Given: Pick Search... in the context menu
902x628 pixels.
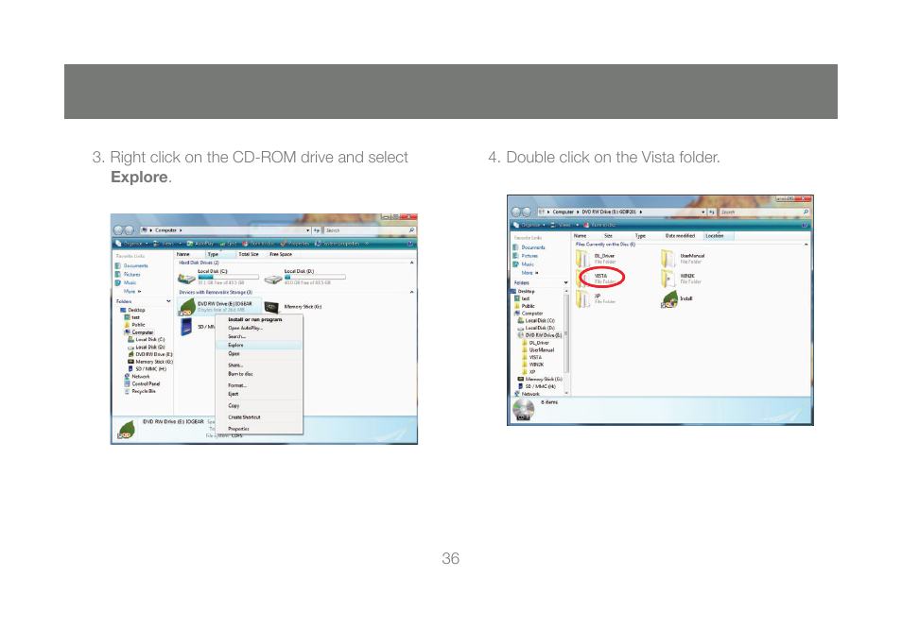Looking at the screenshot, I should 258,337.
